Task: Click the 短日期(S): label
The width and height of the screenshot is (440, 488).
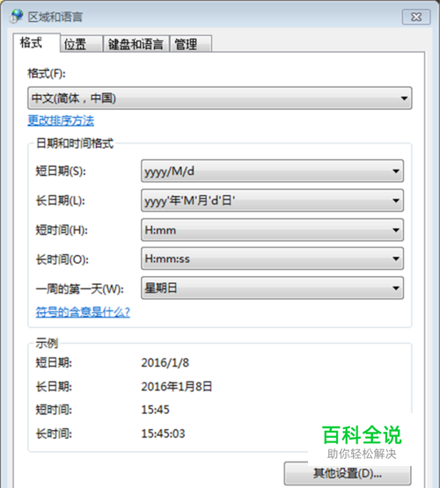Action: (61, 171)
